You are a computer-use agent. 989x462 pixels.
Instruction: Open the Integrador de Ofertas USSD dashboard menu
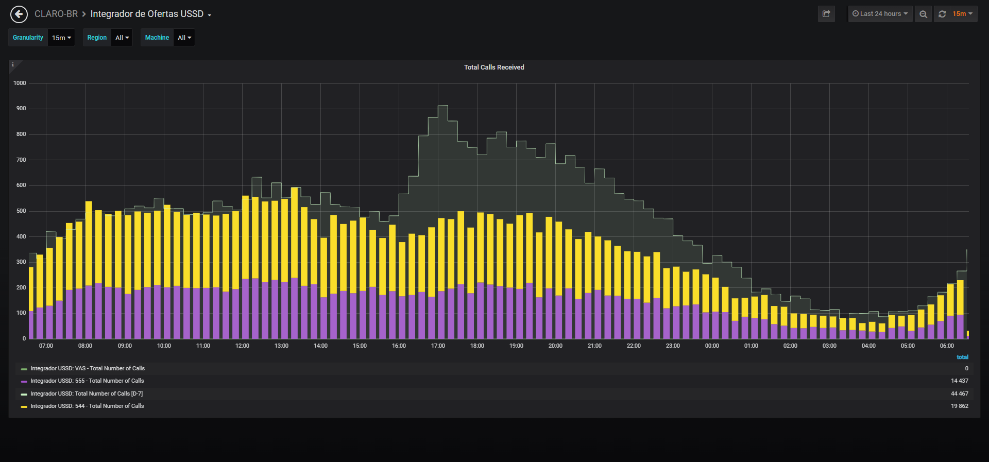point(151,14)
